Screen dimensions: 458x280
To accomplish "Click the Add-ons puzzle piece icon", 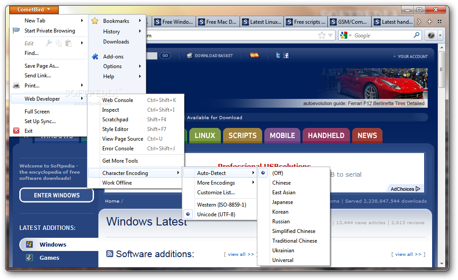I will pos(95,56).
